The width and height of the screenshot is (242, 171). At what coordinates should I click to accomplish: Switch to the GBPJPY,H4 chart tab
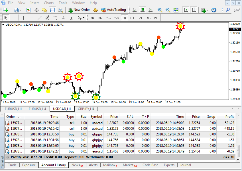coord(86,109)
